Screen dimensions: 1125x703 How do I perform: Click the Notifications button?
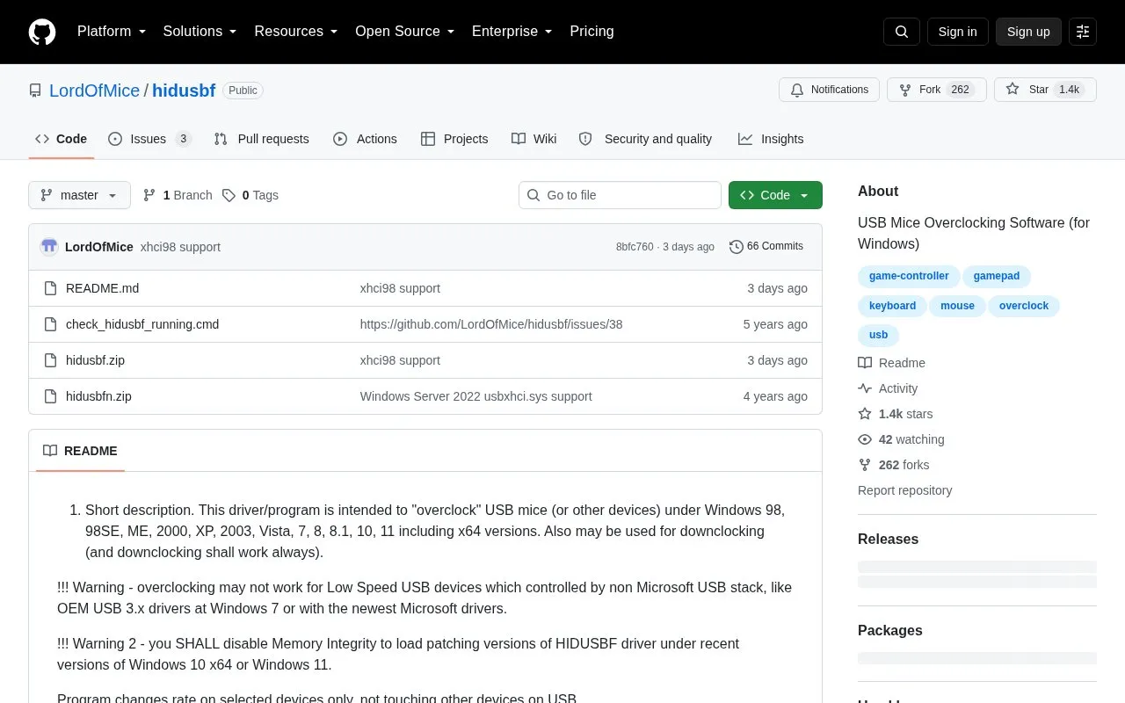tap(829, 90)
